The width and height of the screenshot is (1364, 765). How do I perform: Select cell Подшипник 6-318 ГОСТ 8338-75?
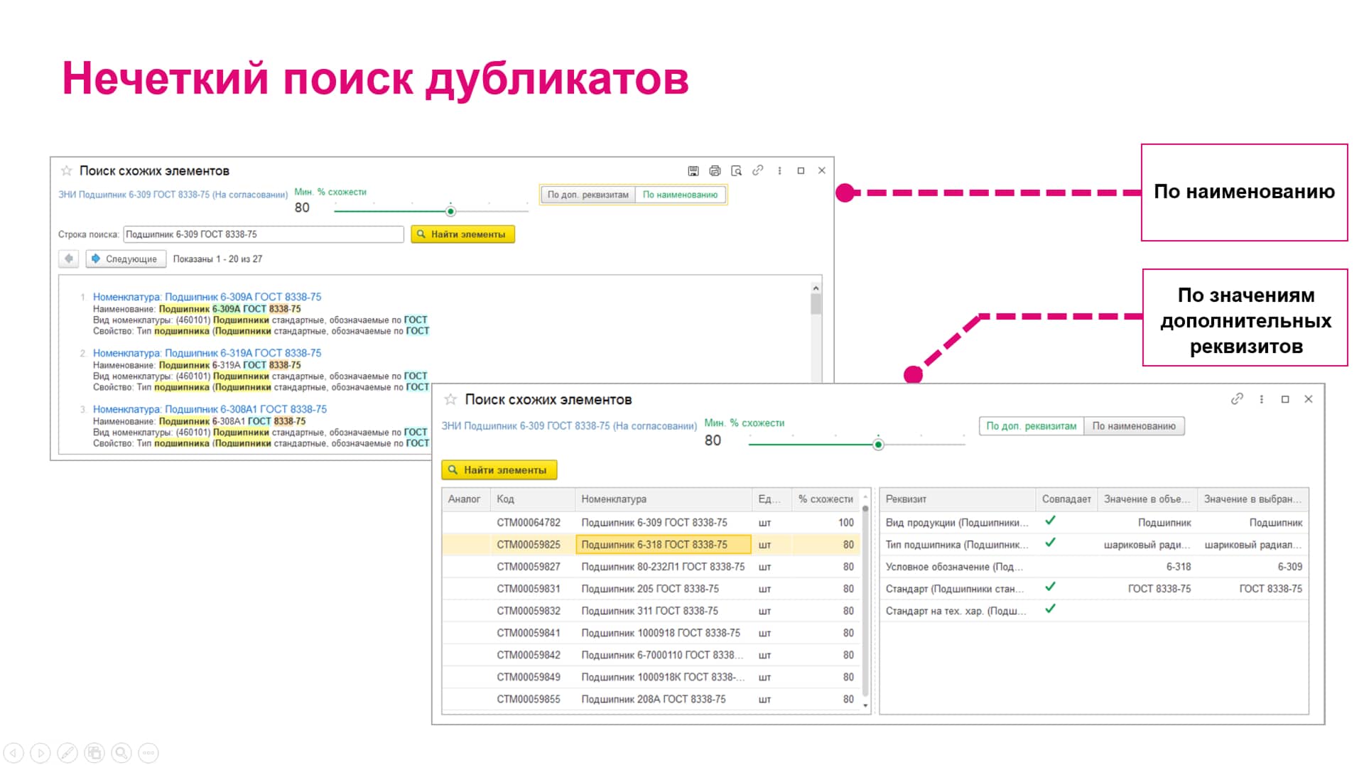click(664, 545)
